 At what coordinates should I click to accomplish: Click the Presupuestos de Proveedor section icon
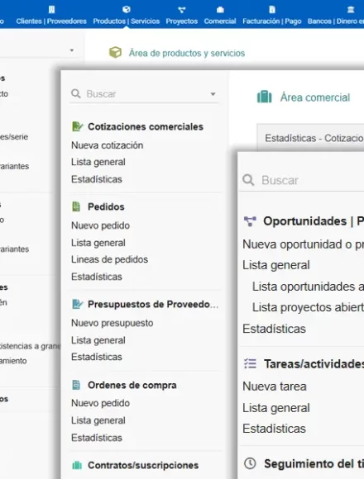(77, 304)
